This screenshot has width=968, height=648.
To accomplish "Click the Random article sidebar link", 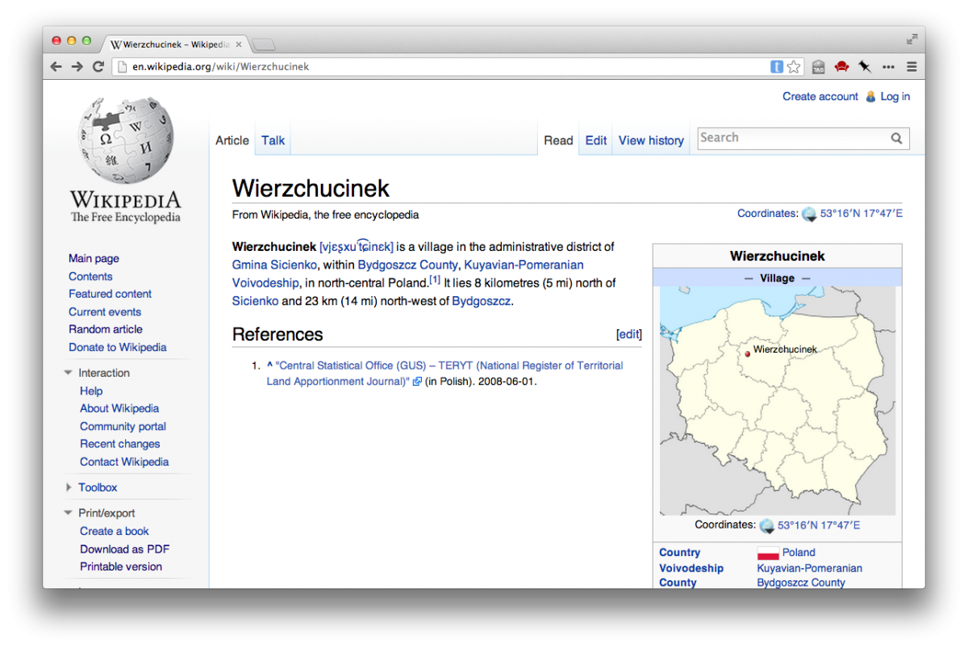I will click(105, 329).
